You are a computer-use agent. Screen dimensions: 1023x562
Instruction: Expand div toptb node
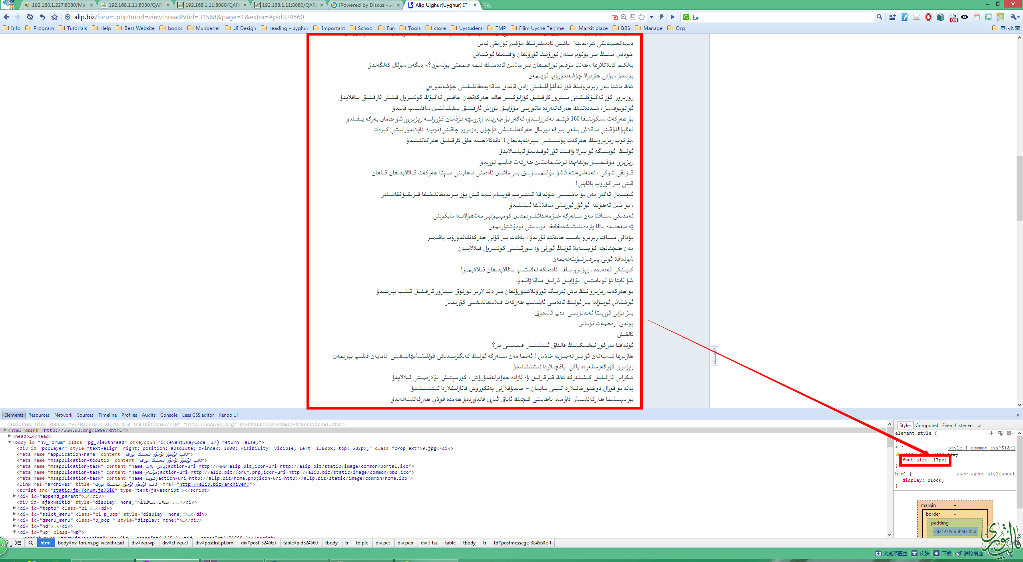click(14, 508)
